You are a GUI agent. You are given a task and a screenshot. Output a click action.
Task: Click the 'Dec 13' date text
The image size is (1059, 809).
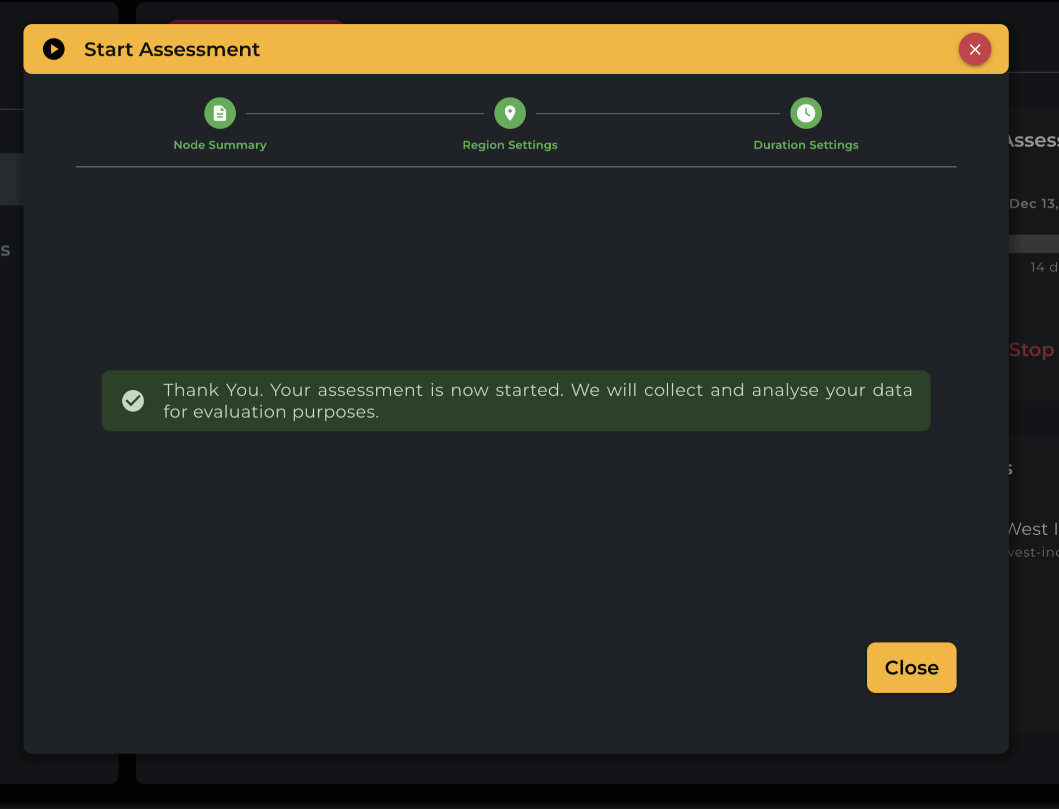point(1034,203)
